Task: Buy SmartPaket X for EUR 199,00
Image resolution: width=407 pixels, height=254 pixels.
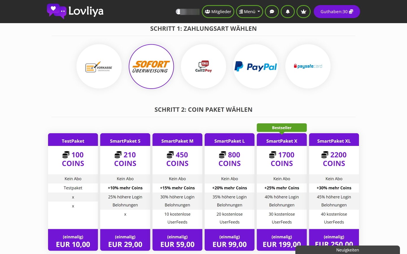Action: click(282, 240)
